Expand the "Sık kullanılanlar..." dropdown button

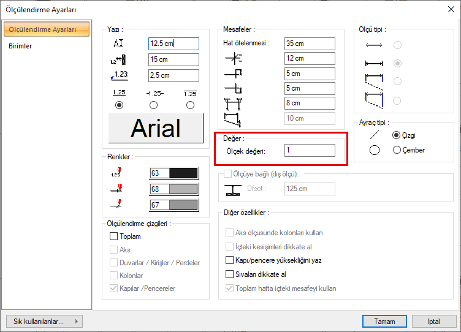pyautogui.click(x=44, y=321)
